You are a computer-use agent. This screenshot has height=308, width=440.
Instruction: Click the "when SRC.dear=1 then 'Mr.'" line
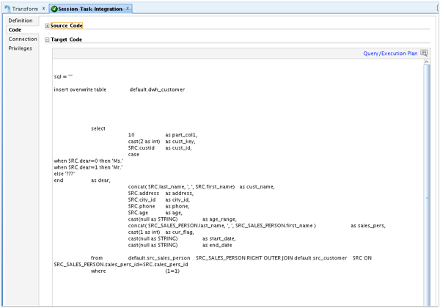tap(89, 167)
